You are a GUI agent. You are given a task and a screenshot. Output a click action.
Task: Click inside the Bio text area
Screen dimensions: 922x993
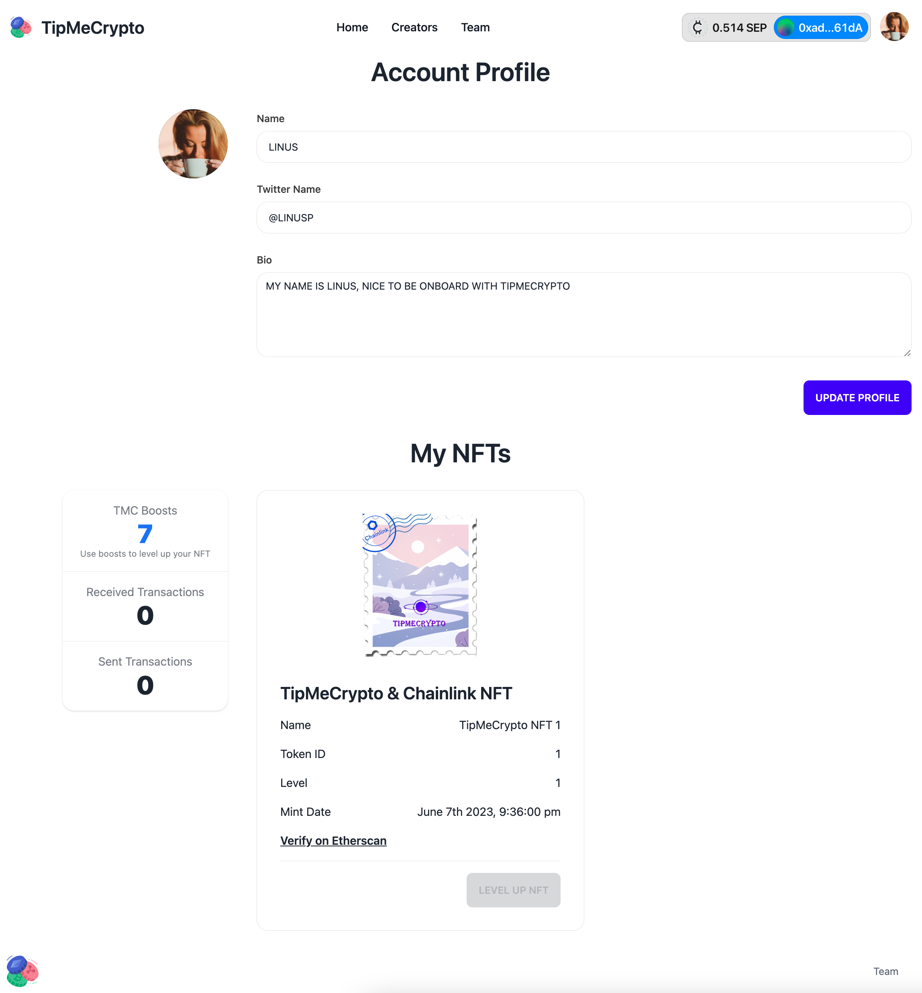click(x=584, y=315)
